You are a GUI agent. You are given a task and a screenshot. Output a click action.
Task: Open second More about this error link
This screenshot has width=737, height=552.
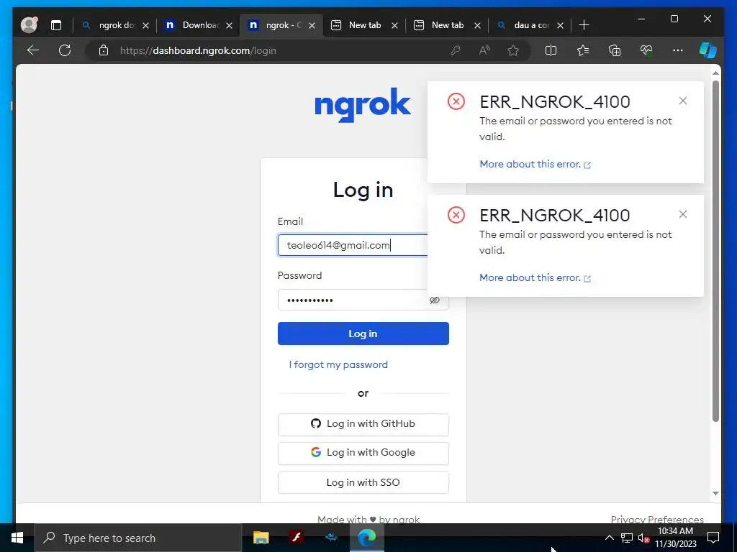(535, 278)
